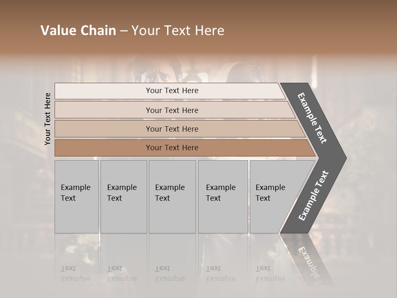Click the reflected text under the fifth box
The width and height of the screenshot is (397, 298).
270,274
